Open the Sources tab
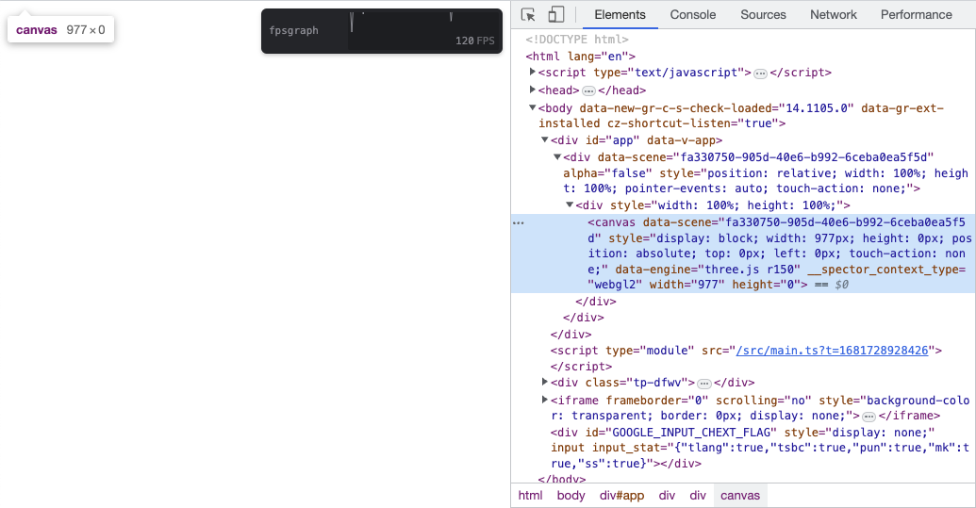This screenshot has height=508, width=976. 763,14
